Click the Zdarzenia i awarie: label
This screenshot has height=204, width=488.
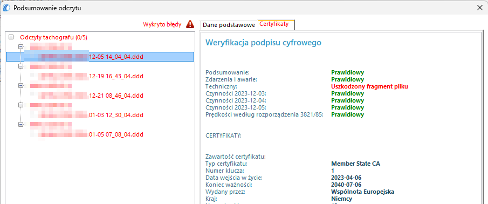[x=231, y=79]
